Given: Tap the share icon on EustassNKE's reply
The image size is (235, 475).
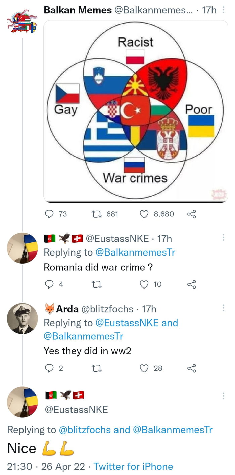Looking at the screenshot, I should (192, 284).
